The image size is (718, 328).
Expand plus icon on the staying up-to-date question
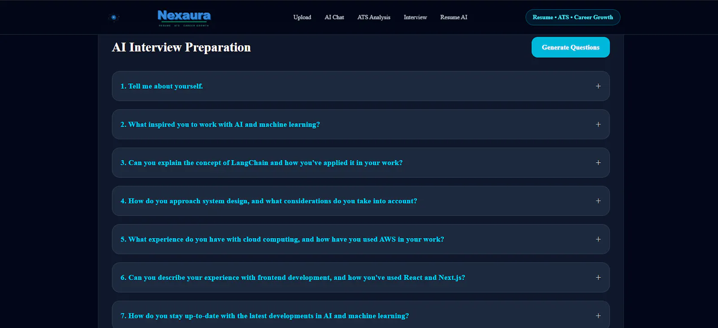pyautogui.click(x=598, y=316)
